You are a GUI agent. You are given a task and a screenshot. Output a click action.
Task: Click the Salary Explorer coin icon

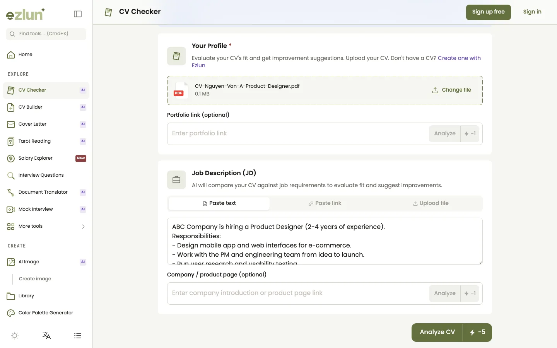(x=11, y=158)
